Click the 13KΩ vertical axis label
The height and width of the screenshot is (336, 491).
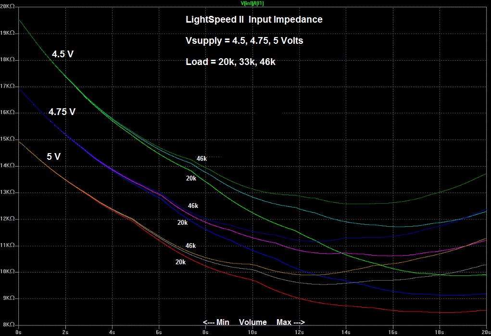(7, 192)
